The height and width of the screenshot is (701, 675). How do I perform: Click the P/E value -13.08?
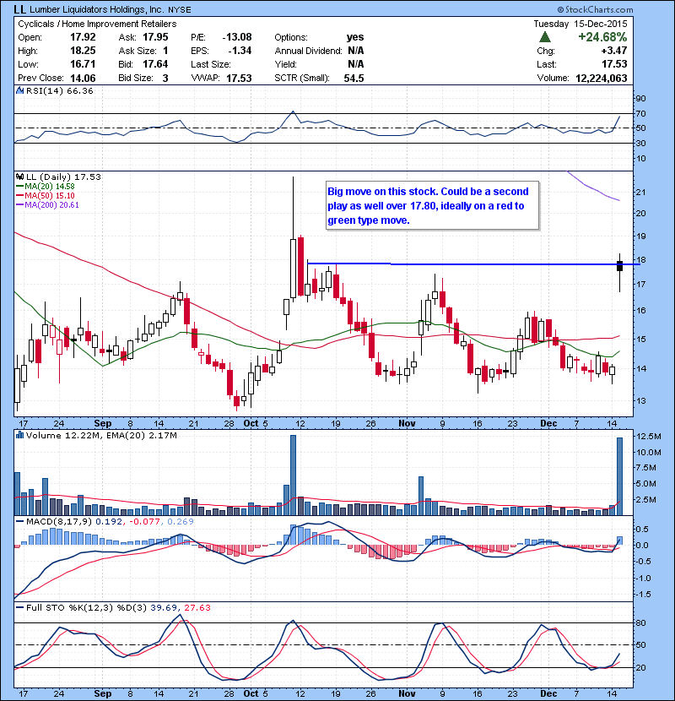tap(237, 37)
